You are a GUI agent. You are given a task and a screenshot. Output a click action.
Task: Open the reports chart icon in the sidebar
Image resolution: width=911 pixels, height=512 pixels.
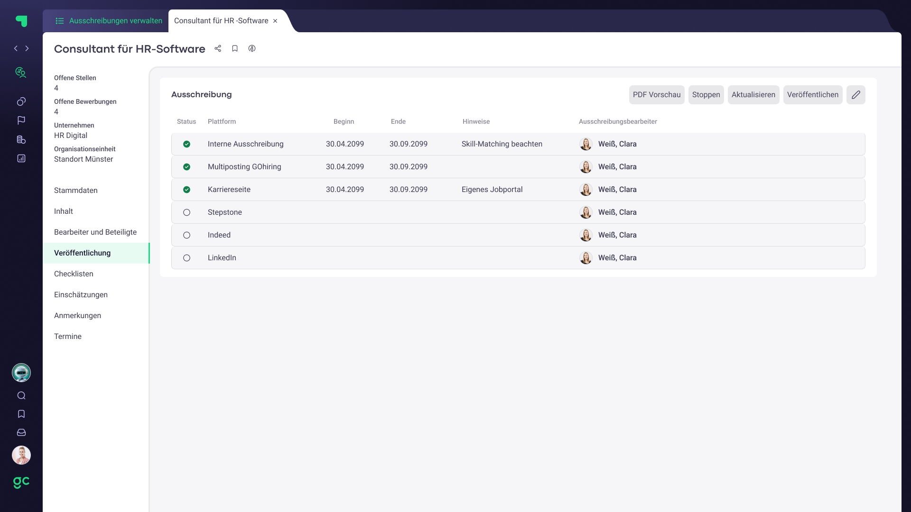tap(21, 158)
